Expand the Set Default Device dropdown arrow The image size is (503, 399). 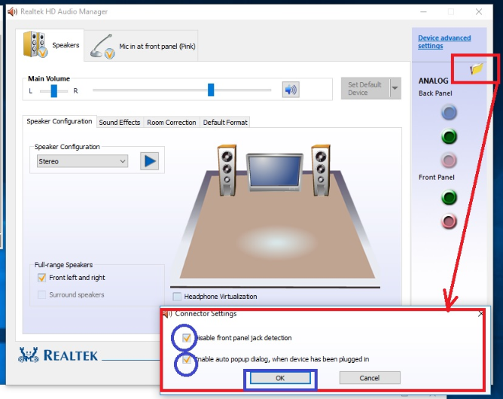click(x=395, y=88)
